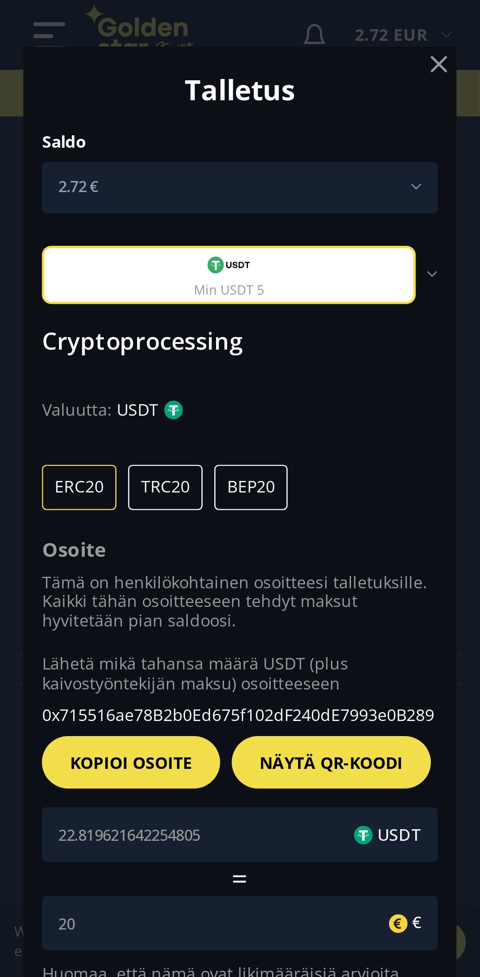Click the wallet deposit address text

coord(238,715)
